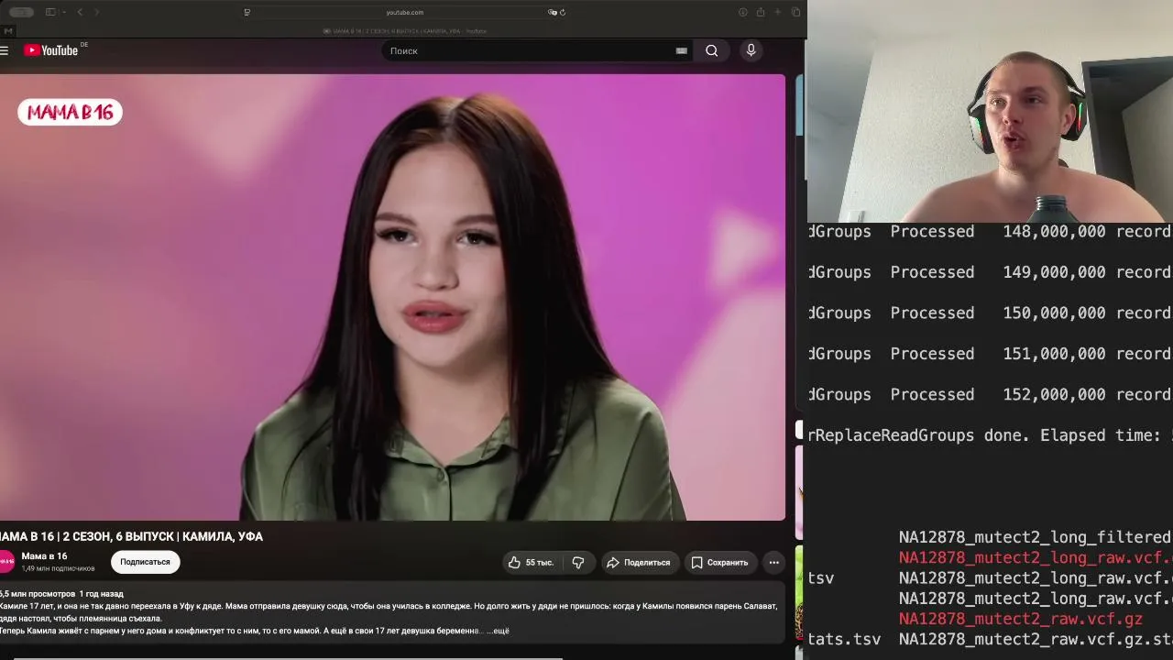Screen dimensions: 1173x660
Task: Open a new Safari tab
Action: pos(778,12)
